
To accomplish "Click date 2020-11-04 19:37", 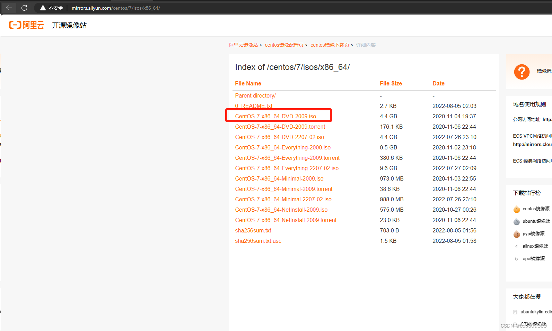I will tap(454, 116).
